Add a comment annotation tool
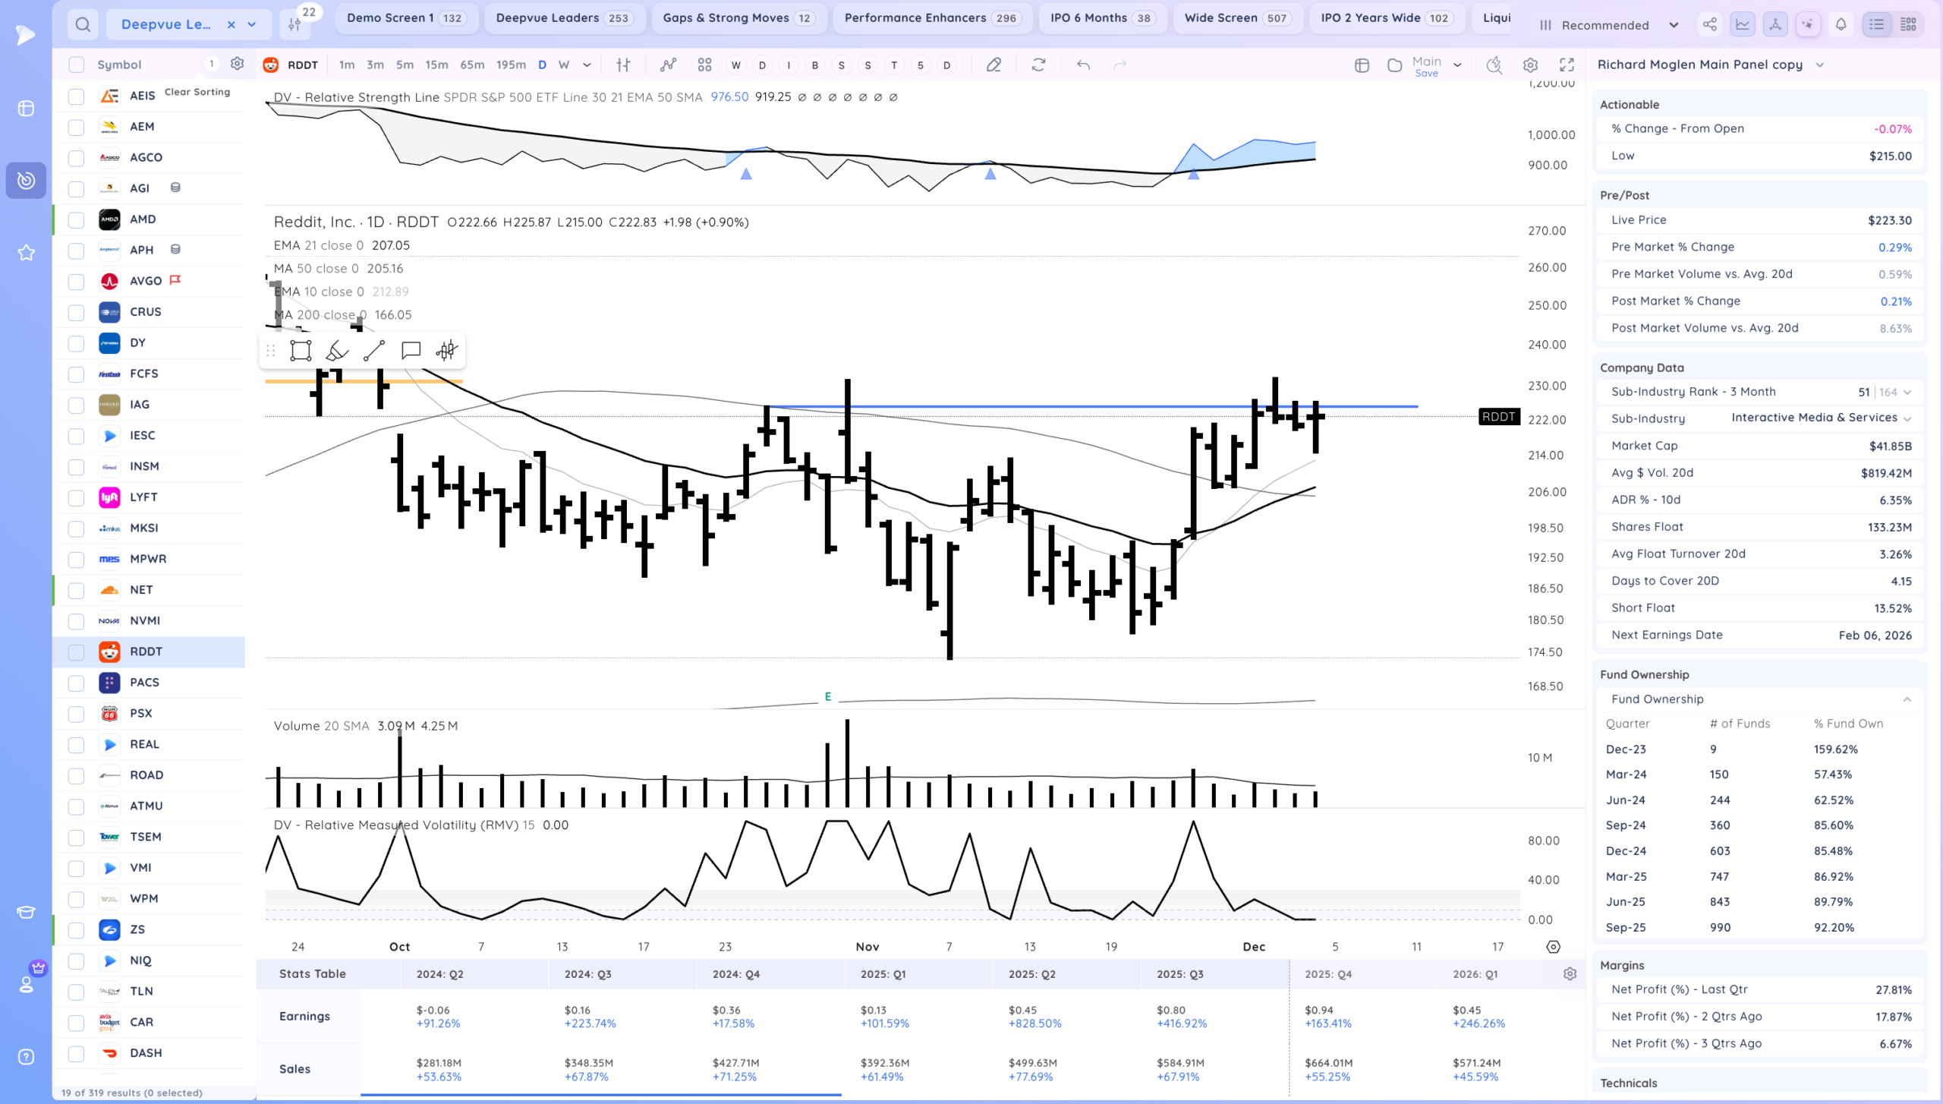Screen dimensions: 1943x1104 pyautogui.click(x=411, y=350)
